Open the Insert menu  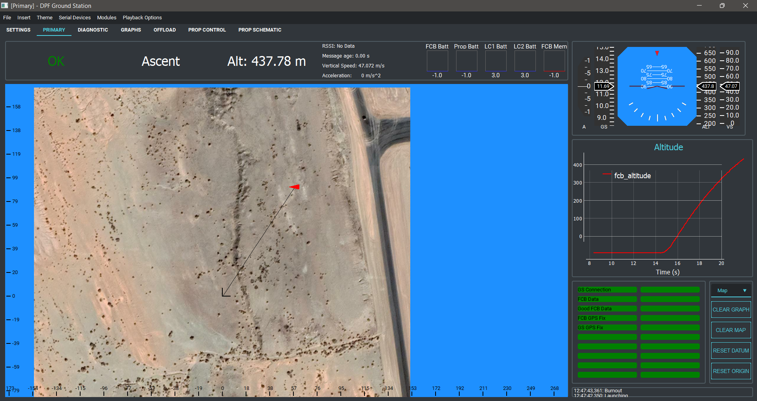pyautogui.click(x=24, y=17)
